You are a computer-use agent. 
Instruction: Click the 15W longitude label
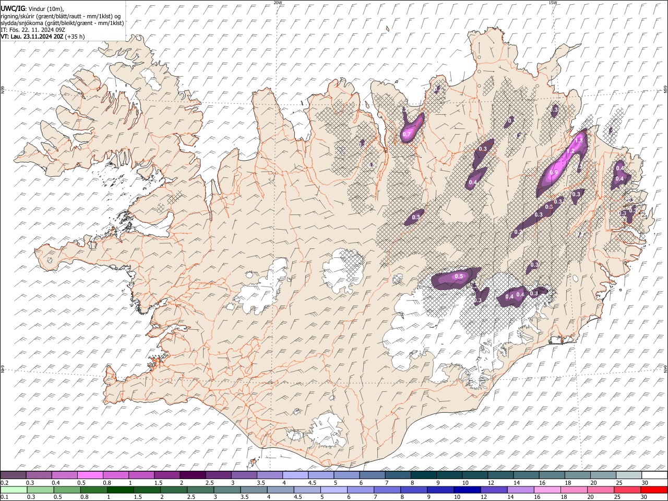pos(553,3)
